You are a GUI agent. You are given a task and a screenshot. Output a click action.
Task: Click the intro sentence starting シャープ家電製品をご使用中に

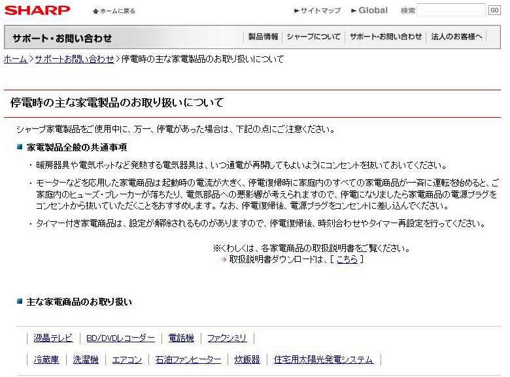click(x=176, y=129)
